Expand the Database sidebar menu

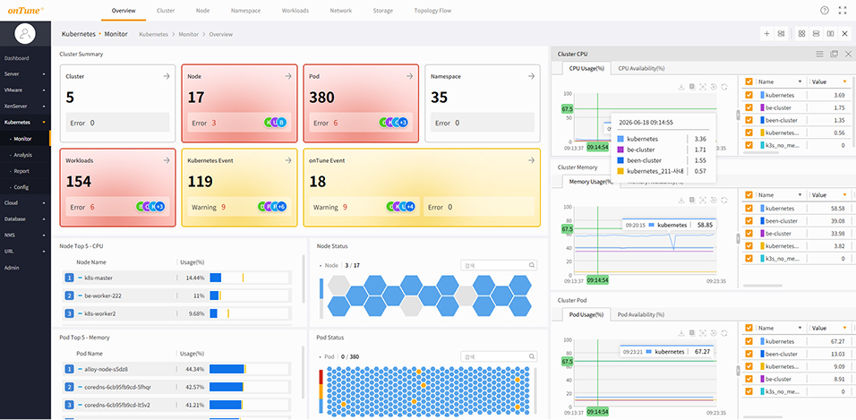(25, 219)
